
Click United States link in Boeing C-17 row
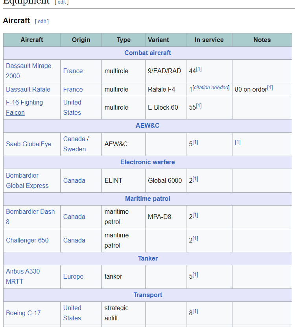tap(72, 313)
